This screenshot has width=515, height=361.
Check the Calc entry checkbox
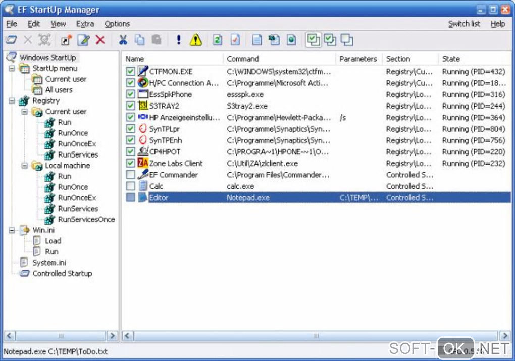[x=130, y=186]
